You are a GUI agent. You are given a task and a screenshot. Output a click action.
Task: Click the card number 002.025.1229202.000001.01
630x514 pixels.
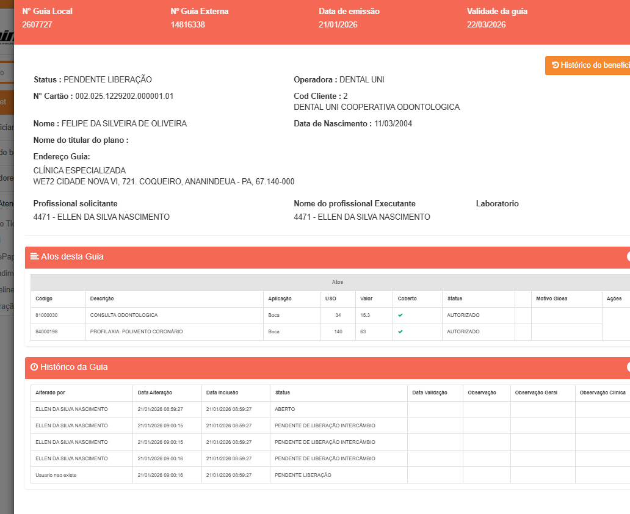[125, 96]
